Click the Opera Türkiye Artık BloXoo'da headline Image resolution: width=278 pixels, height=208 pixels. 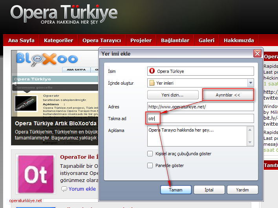56,123
